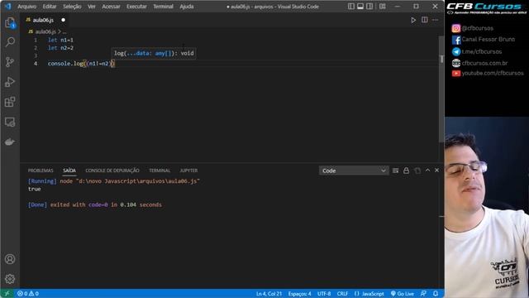Open the Accounts icon
Image resolution: width=529 pixels, height=298 pixels.
[10, 259]
